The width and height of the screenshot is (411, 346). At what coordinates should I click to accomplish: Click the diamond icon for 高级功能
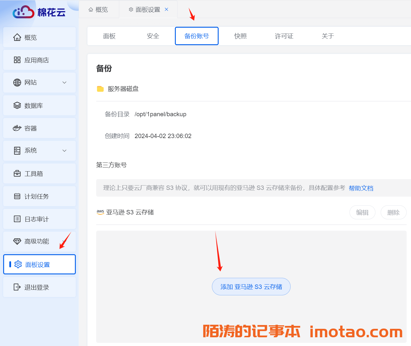[x=17, y=241]
